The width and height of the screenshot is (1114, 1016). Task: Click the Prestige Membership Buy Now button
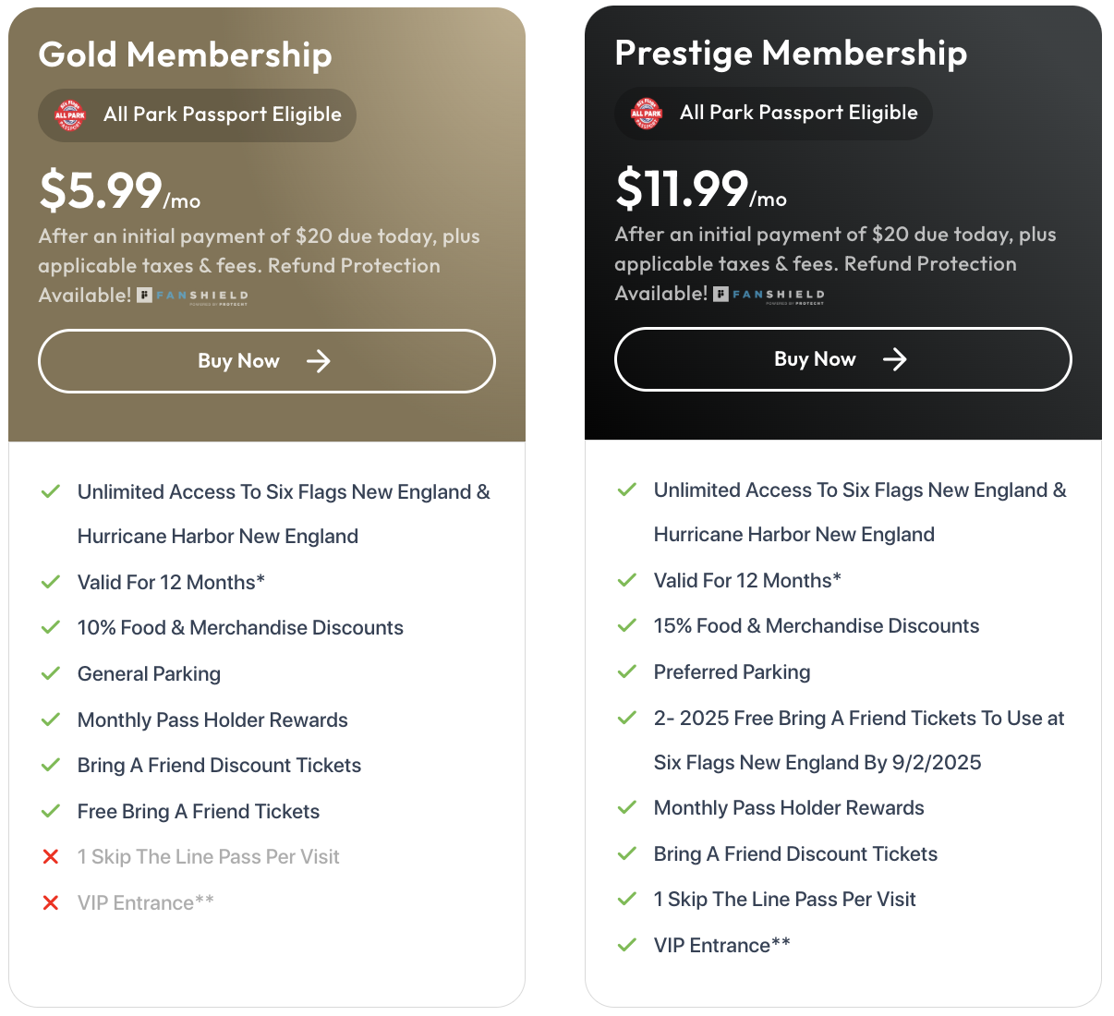[x=842, y=359]
